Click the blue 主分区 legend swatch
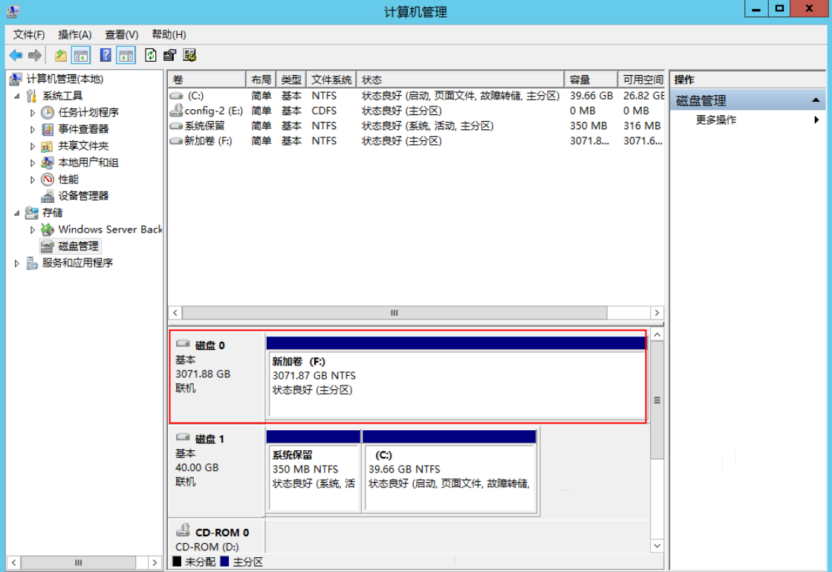Screen dimensions: 832x572 224,562
